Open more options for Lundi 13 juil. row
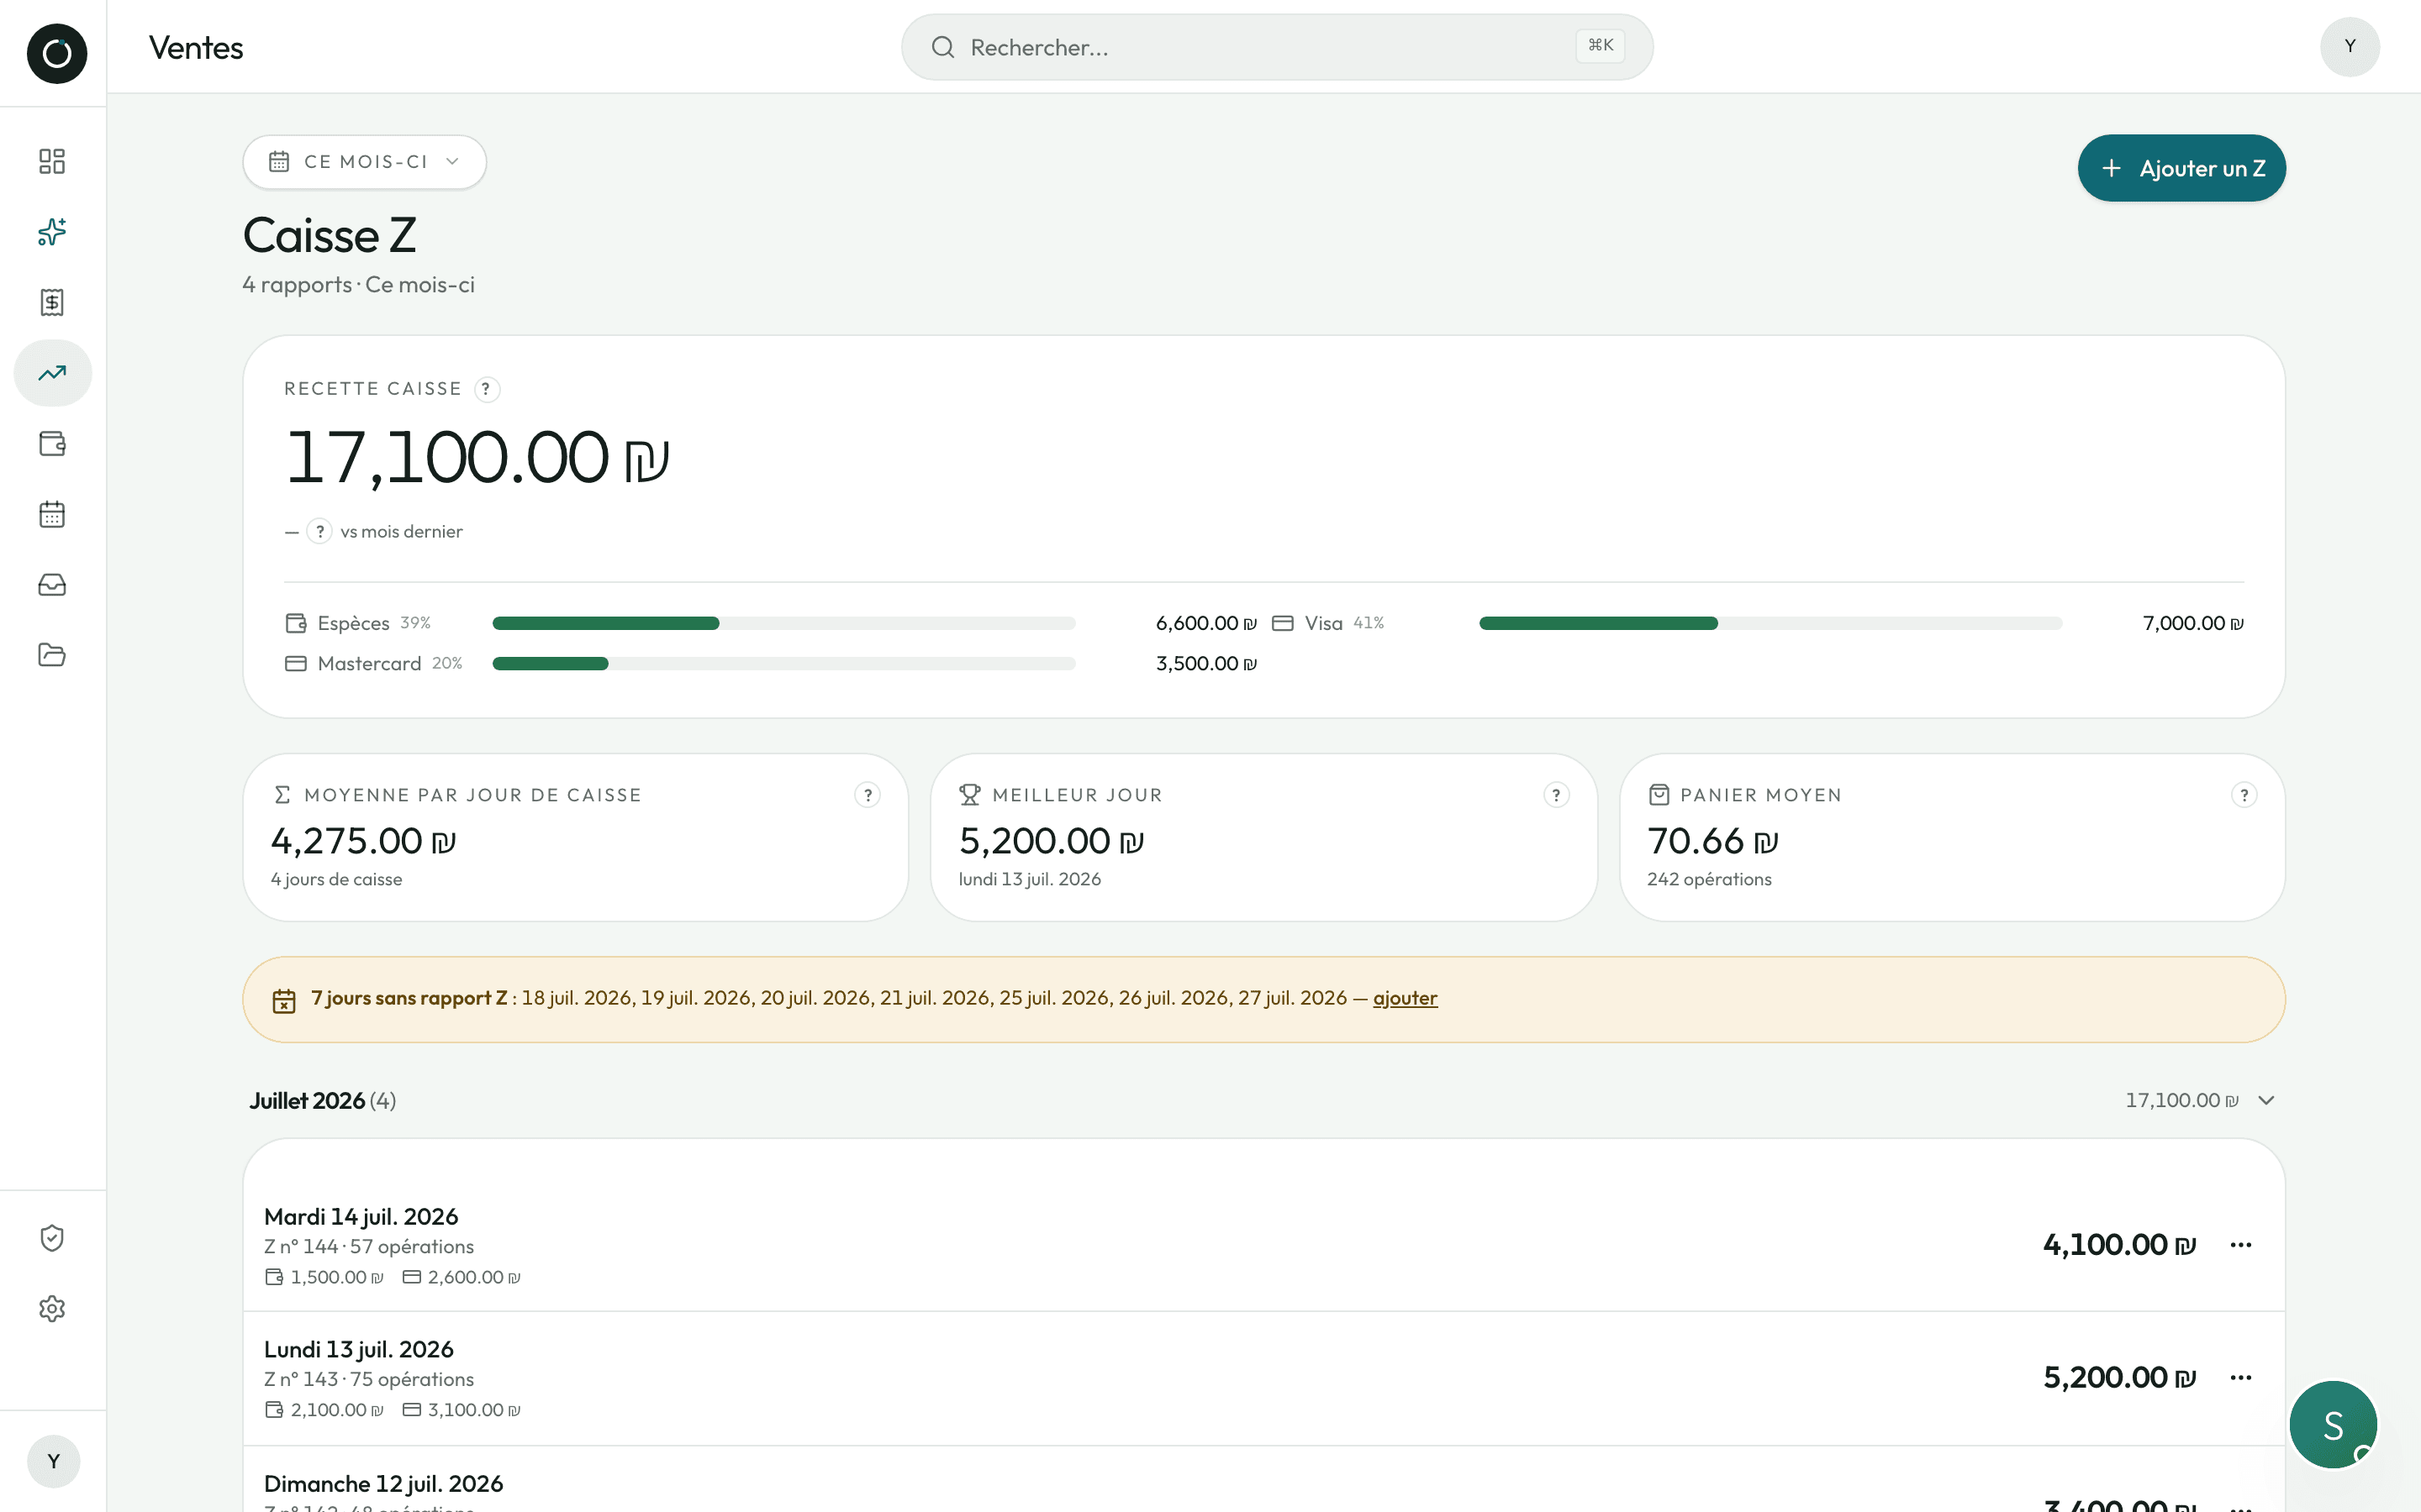2421x1512 pixels. pyautogui.click(x=2241, y=1378)
